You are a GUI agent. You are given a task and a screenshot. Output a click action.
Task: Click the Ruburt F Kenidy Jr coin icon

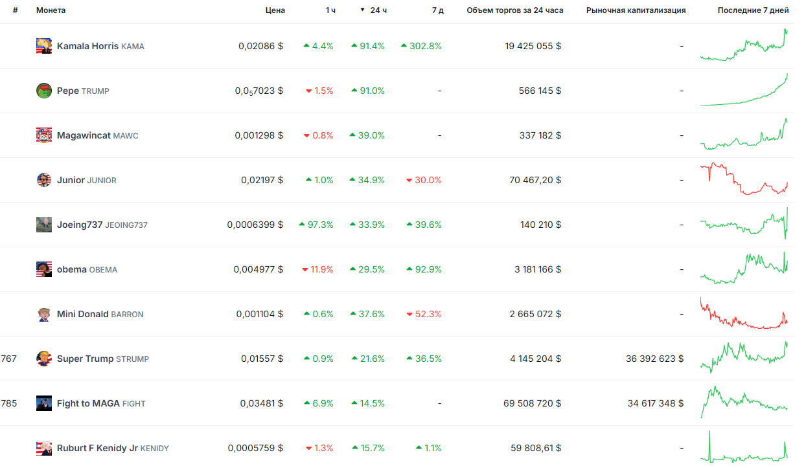click(x=44, y=448)
